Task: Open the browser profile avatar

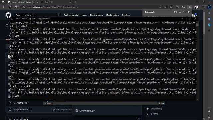Action: coord(196,7)
